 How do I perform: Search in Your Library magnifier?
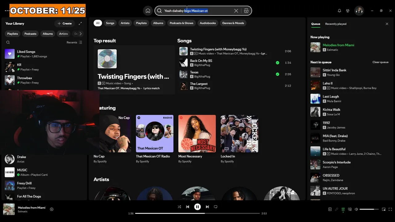click(8, 43)
